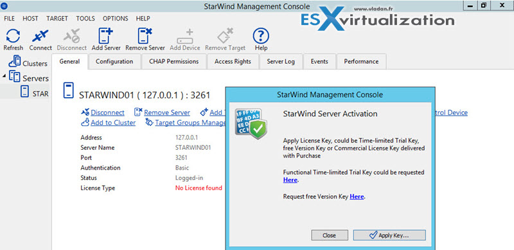
Task: Open Help from the toolbar icon
Action: tap(261, 36)
